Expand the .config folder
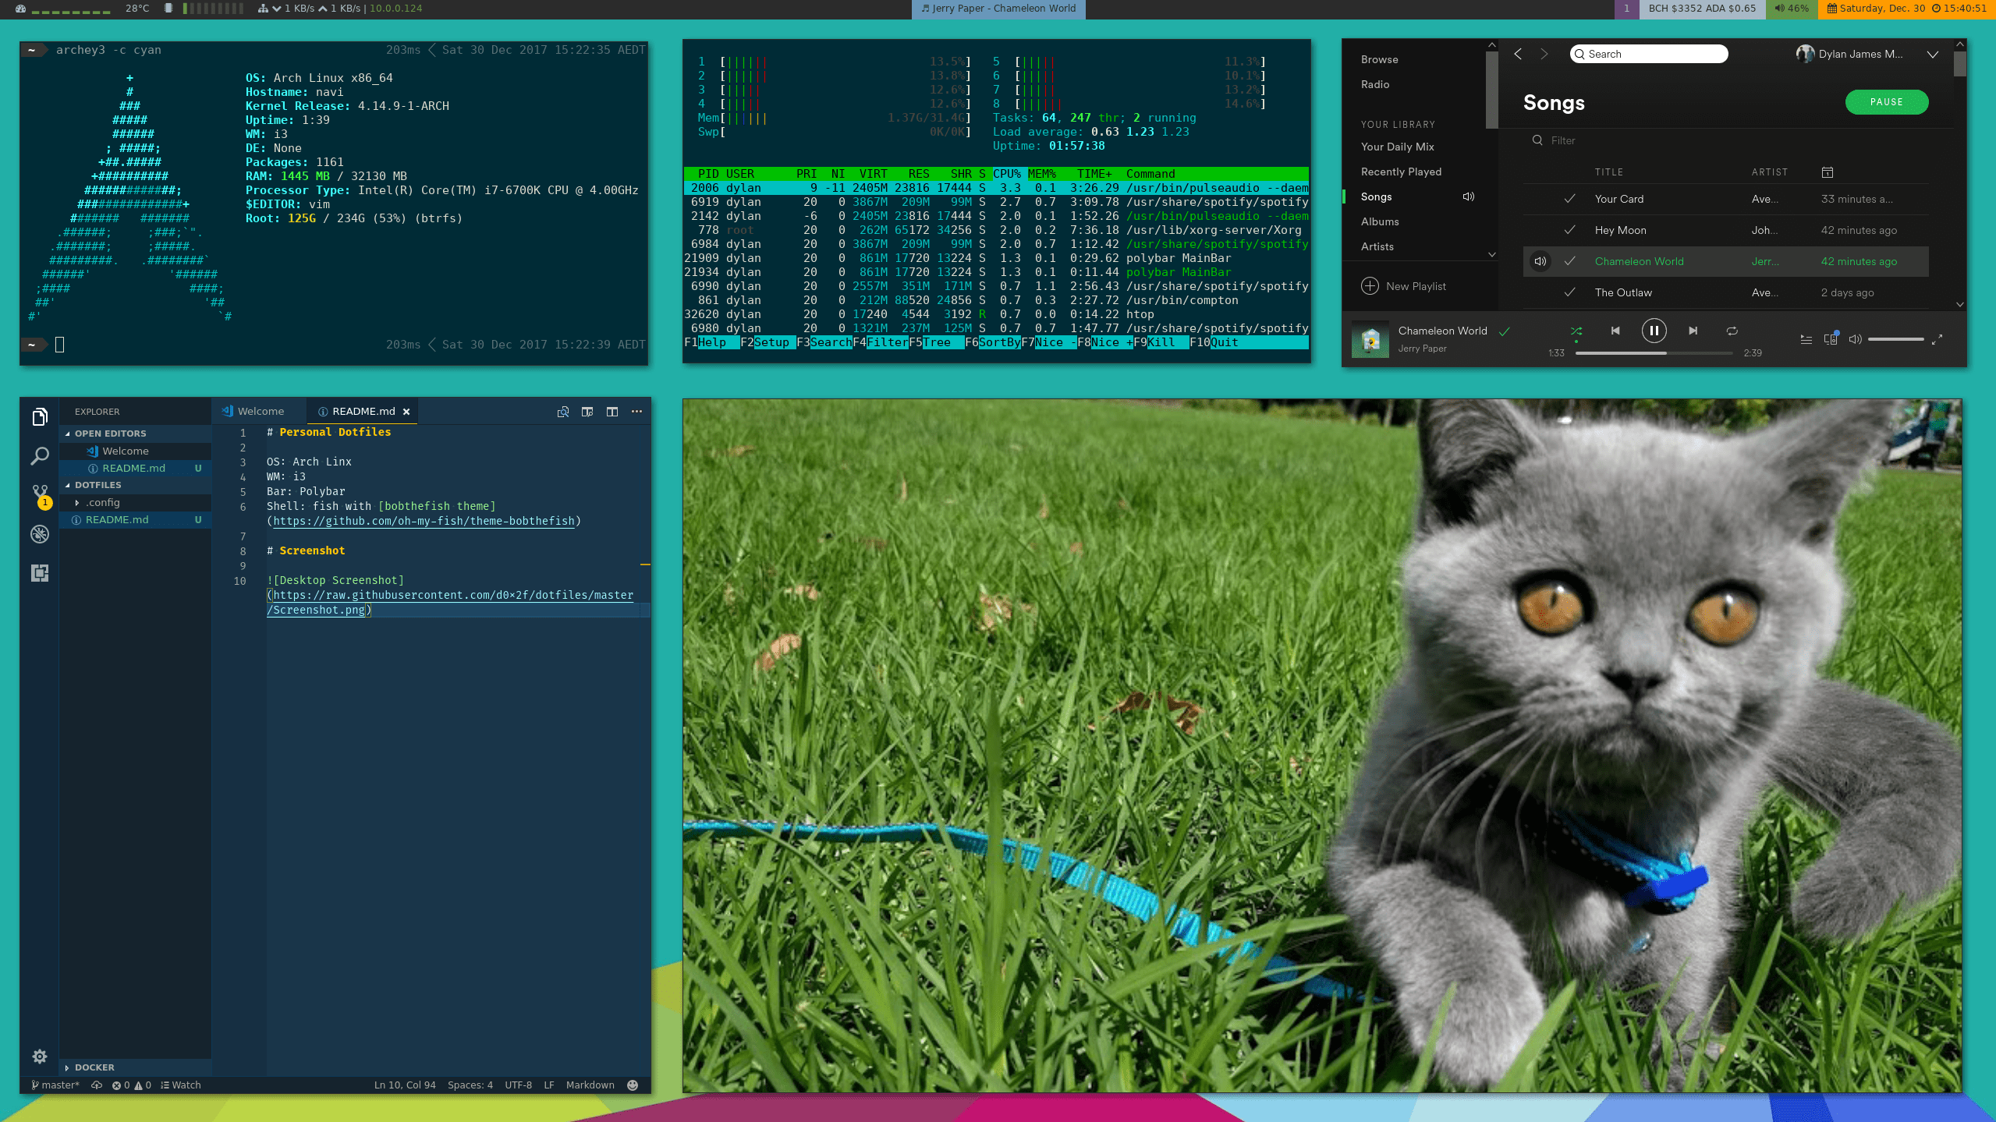Viewport: 1996px width, 1122px height. coord(102,502)
